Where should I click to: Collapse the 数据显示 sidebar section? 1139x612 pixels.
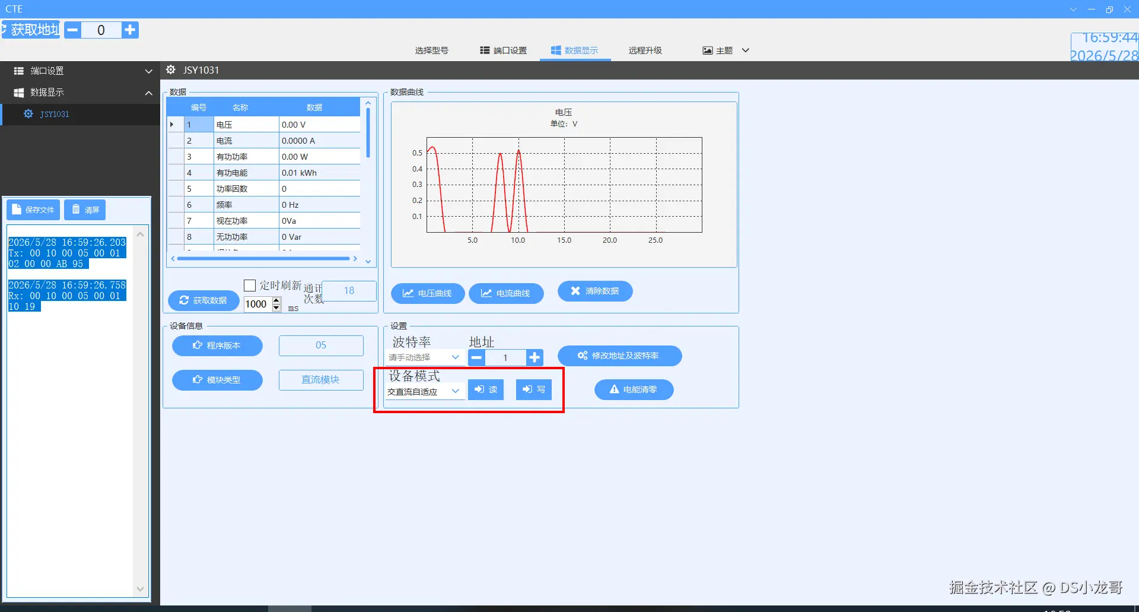tap(80, 93)
